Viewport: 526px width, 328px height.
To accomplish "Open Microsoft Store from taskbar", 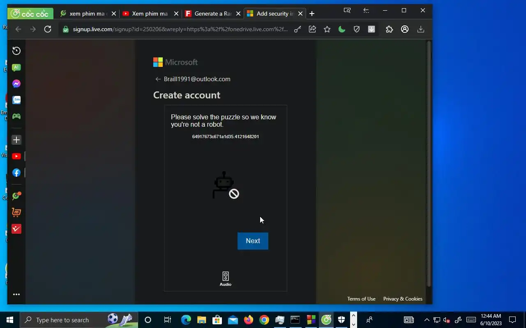I will point(217,320).
